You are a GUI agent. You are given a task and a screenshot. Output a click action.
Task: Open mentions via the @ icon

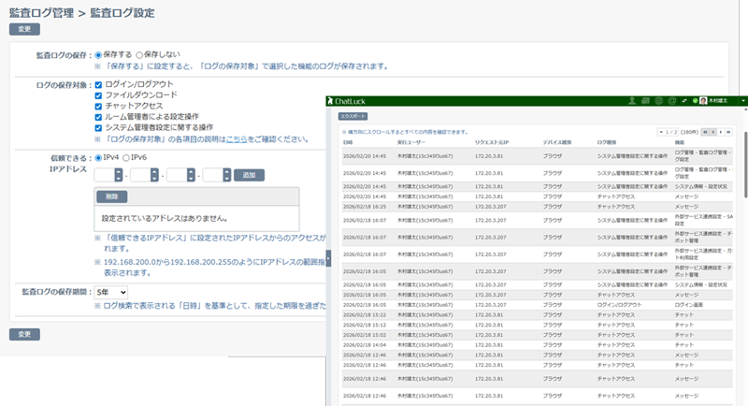(671, 101)
